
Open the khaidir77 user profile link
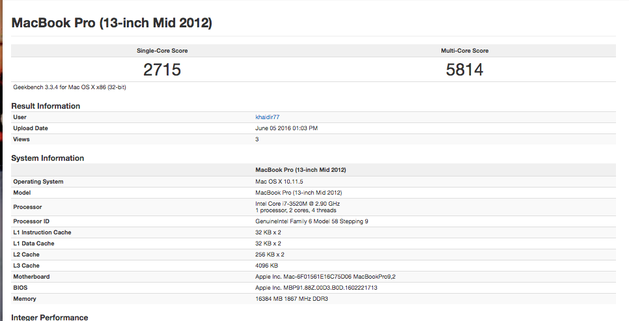pyautogui.click(x=267, y=117)
